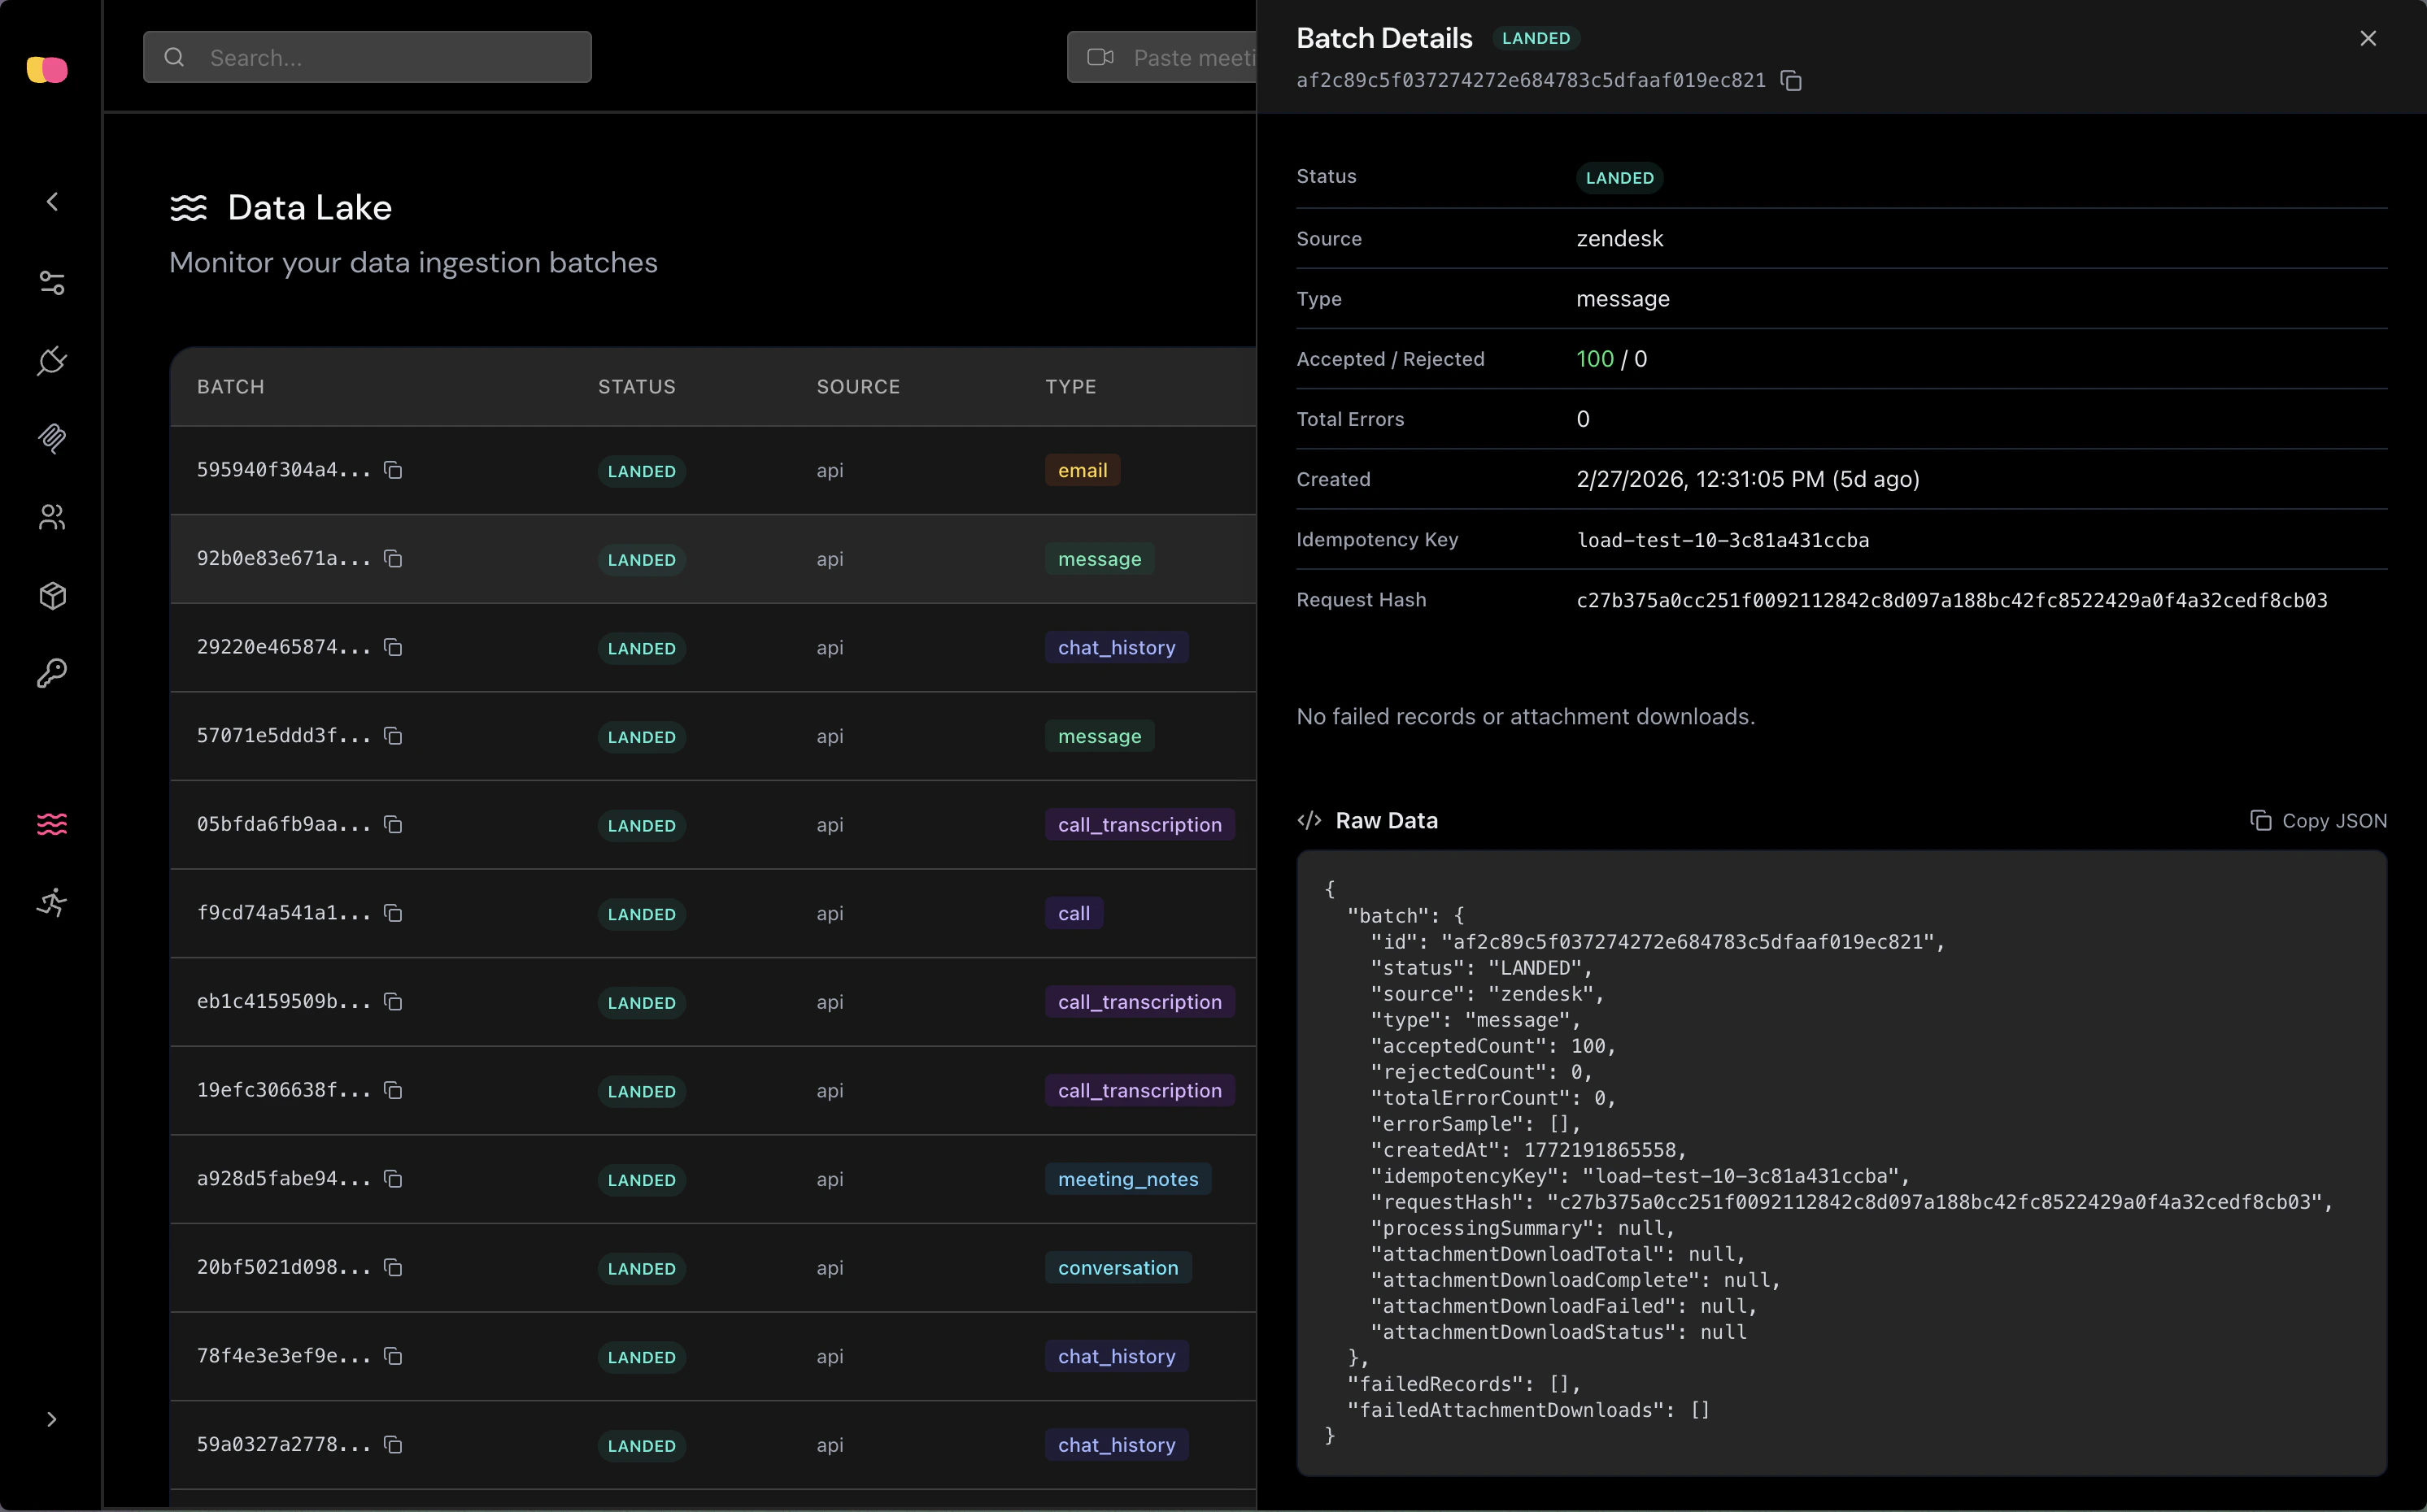Click Source value zendesk

click(x=1619, y=238)
